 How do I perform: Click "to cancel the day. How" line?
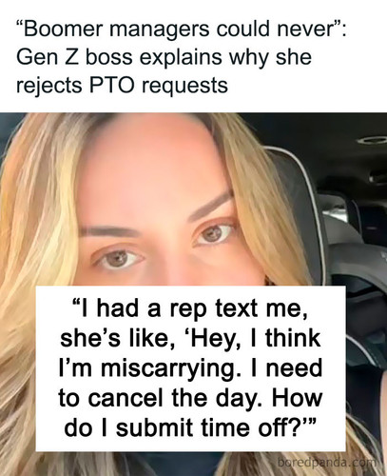190,398
